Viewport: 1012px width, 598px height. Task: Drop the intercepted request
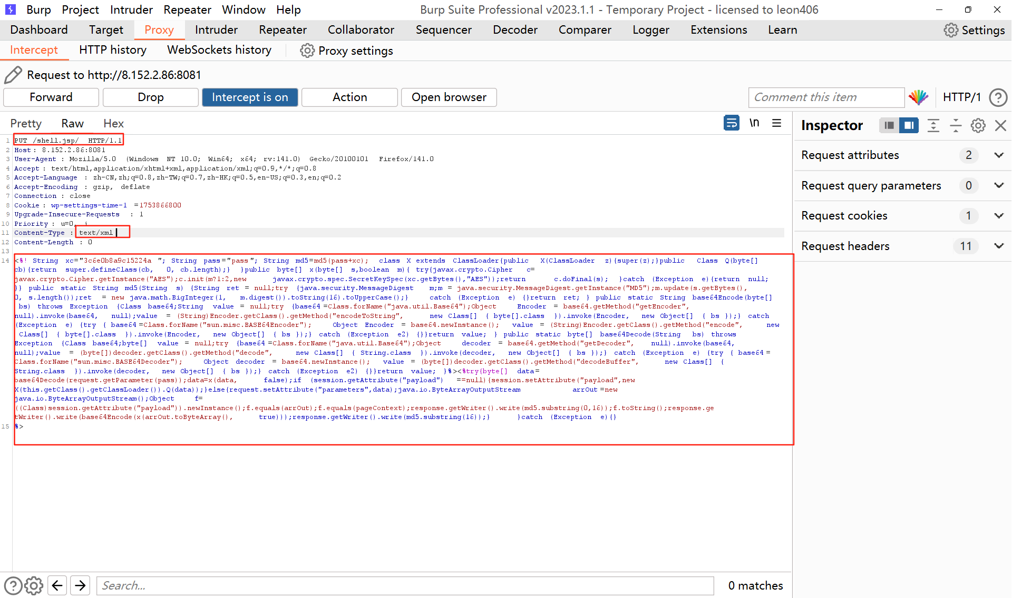(x=151, y=97)
